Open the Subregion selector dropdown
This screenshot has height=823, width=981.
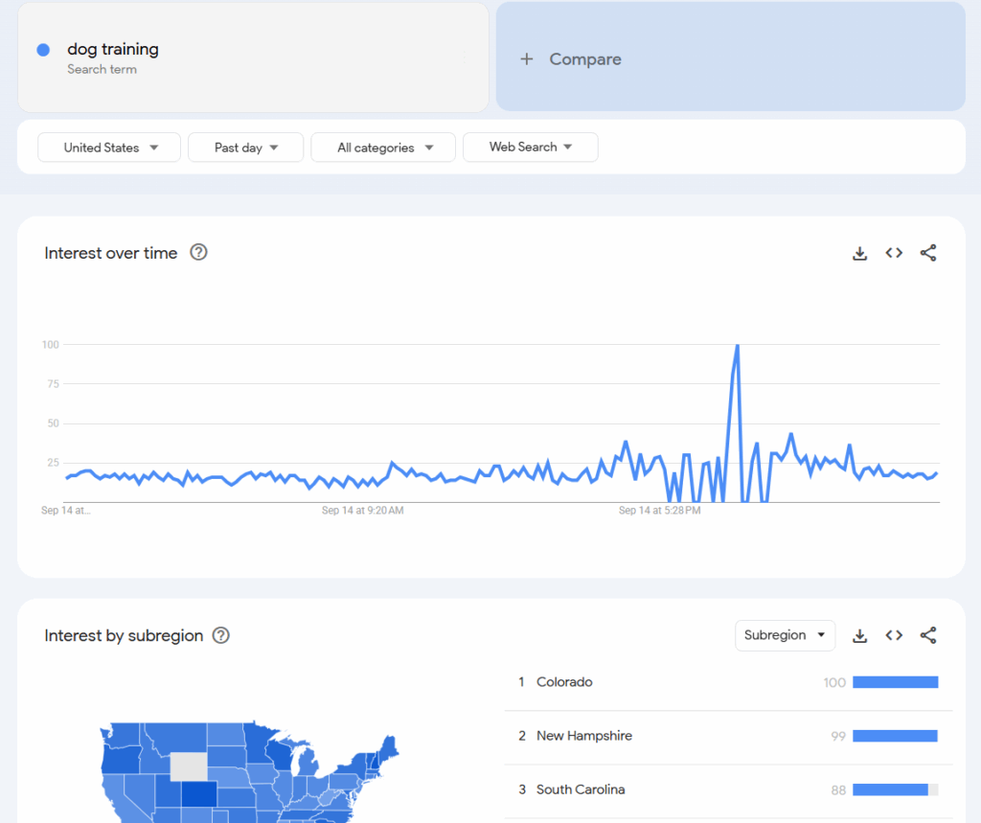784,635
